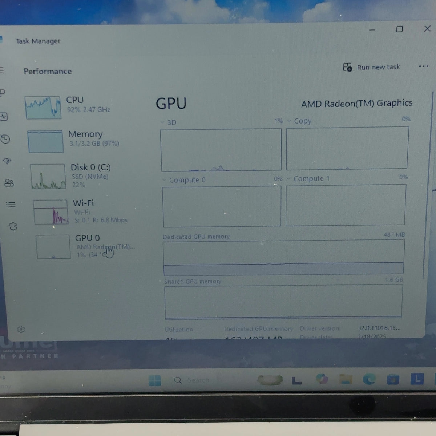
Task: Click the GPU 0 mini graph thumbnail
Action: coord(53,247)
